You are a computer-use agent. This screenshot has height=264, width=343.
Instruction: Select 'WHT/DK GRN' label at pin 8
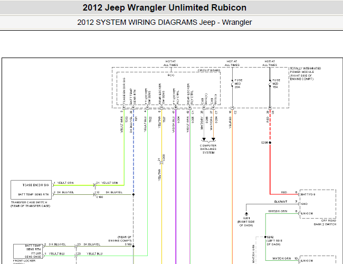[x=278, y=211]
